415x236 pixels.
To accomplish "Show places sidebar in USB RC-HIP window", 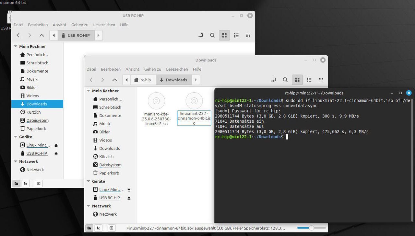I will pyautogui.click(x=16, y=184).
